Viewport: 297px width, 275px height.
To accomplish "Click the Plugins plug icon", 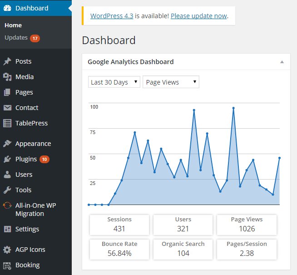I will 7,159.
